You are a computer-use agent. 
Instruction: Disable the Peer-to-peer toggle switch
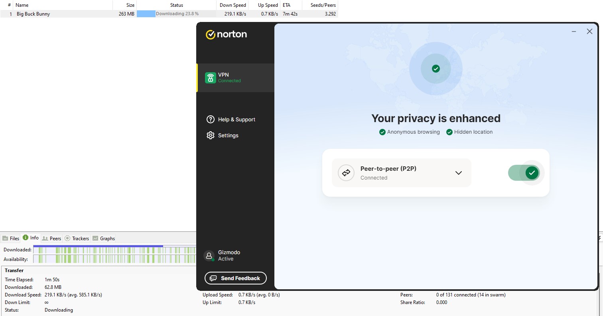coord(524,173)
